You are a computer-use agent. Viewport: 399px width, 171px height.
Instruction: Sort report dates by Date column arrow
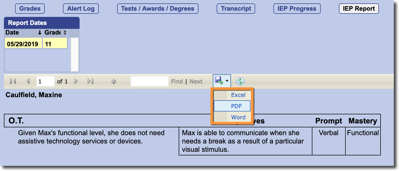coord(40,33)
